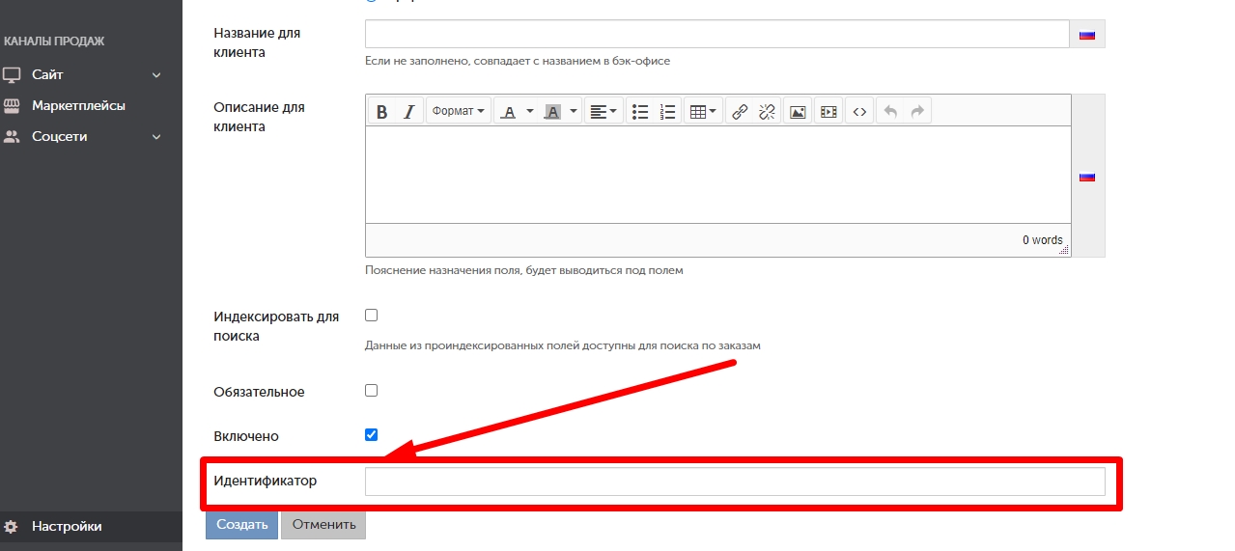1235x551 pixels.
Task: Uncheck the 'Включено' checkbox
Action: [x=372, y=434]
